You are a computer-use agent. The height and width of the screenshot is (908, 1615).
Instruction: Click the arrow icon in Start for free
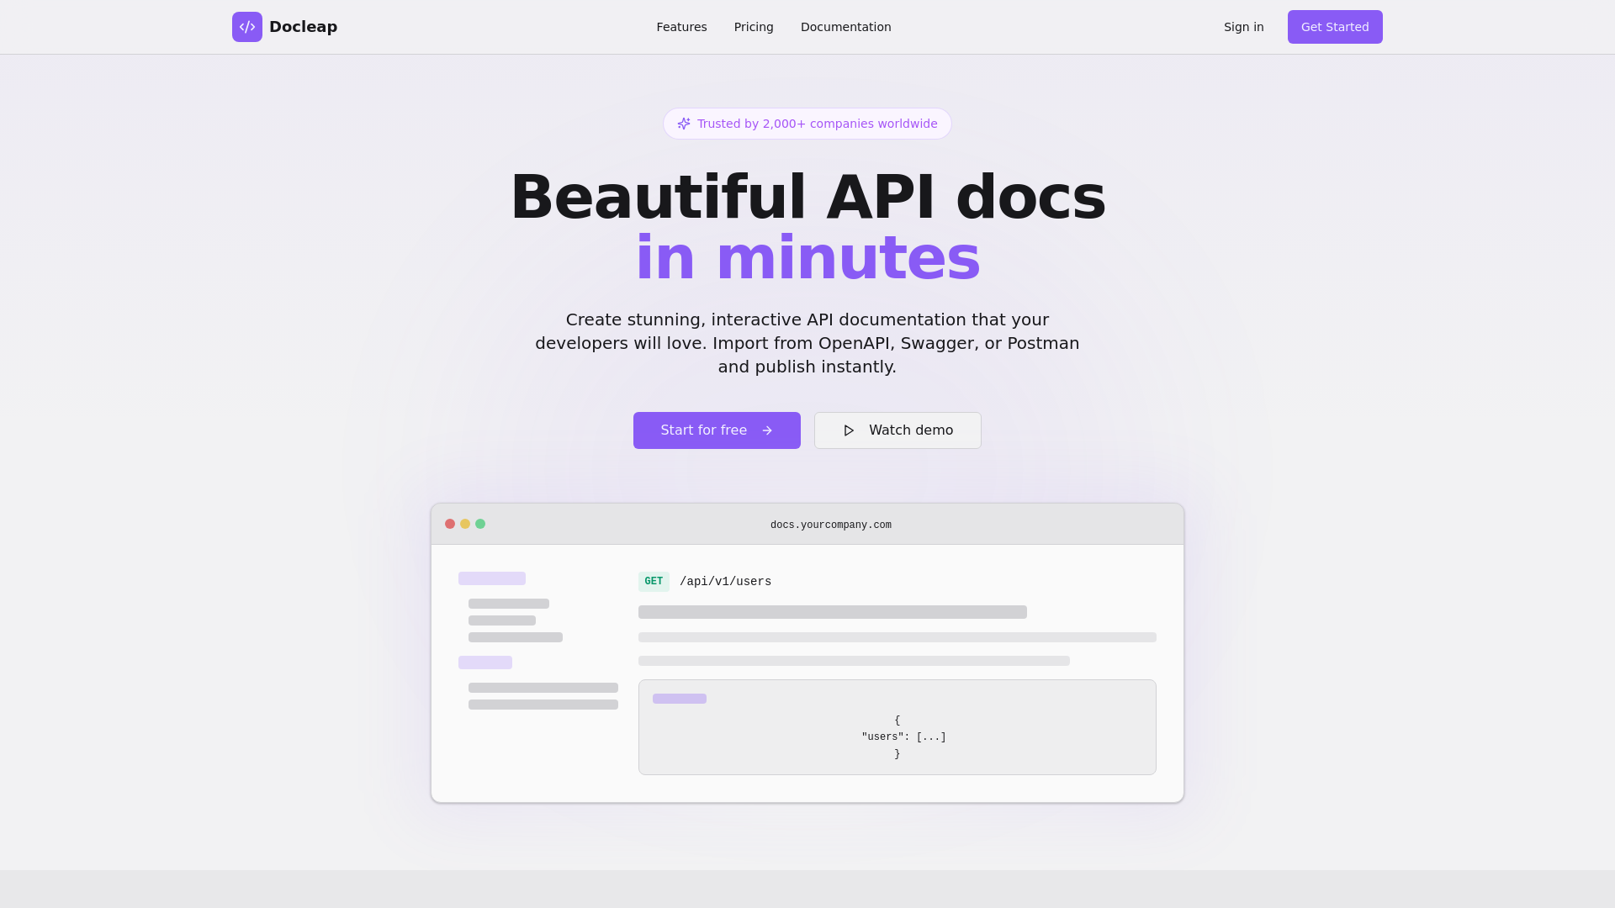(767, 430)
